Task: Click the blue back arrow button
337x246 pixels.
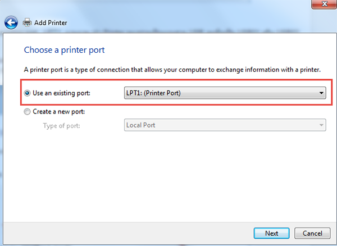Action: click(11, 22)
